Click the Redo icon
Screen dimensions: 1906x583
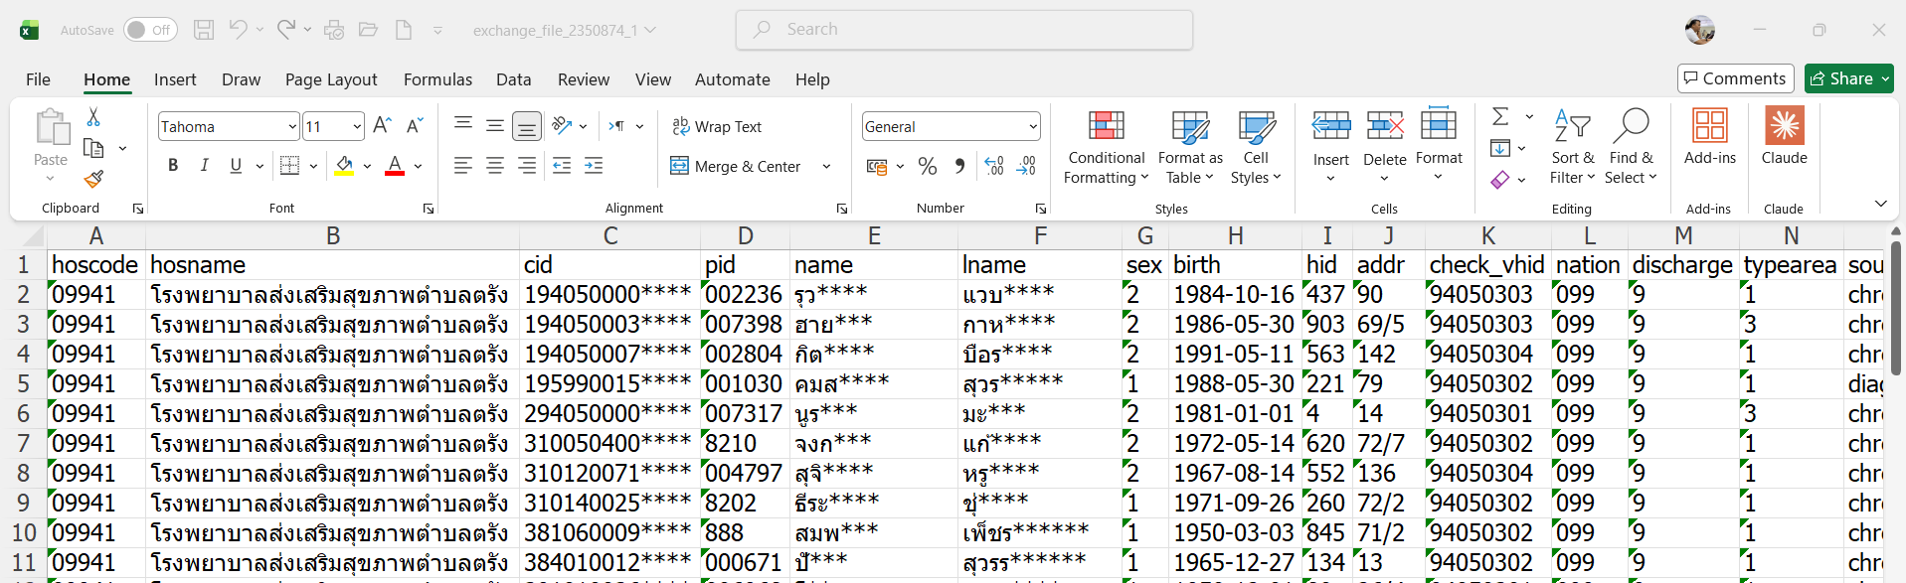(x=286, y=30)
